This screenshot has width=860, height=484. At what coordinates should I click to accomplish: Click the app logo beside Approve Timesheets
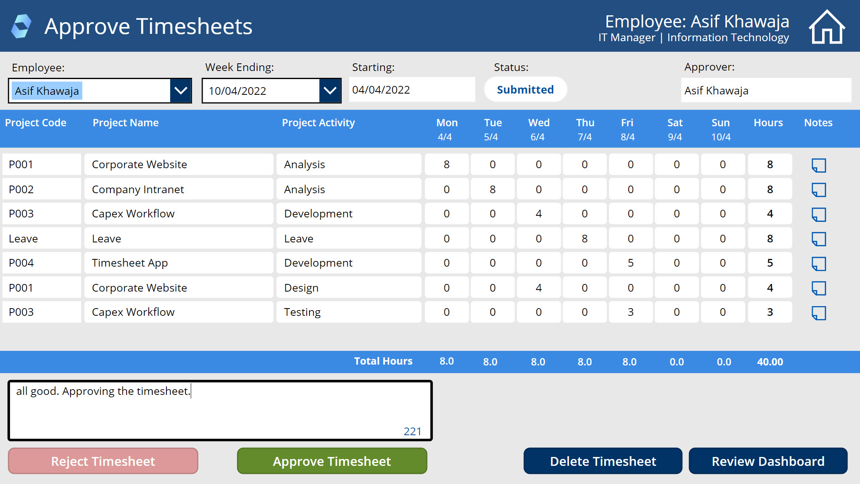[x=21, y=26]
